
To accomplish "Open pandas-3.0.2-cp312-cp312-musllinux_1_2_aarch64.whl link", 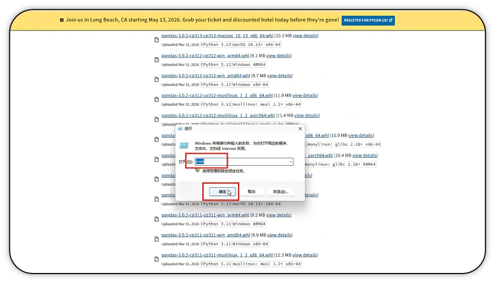I will coord(218,116).
